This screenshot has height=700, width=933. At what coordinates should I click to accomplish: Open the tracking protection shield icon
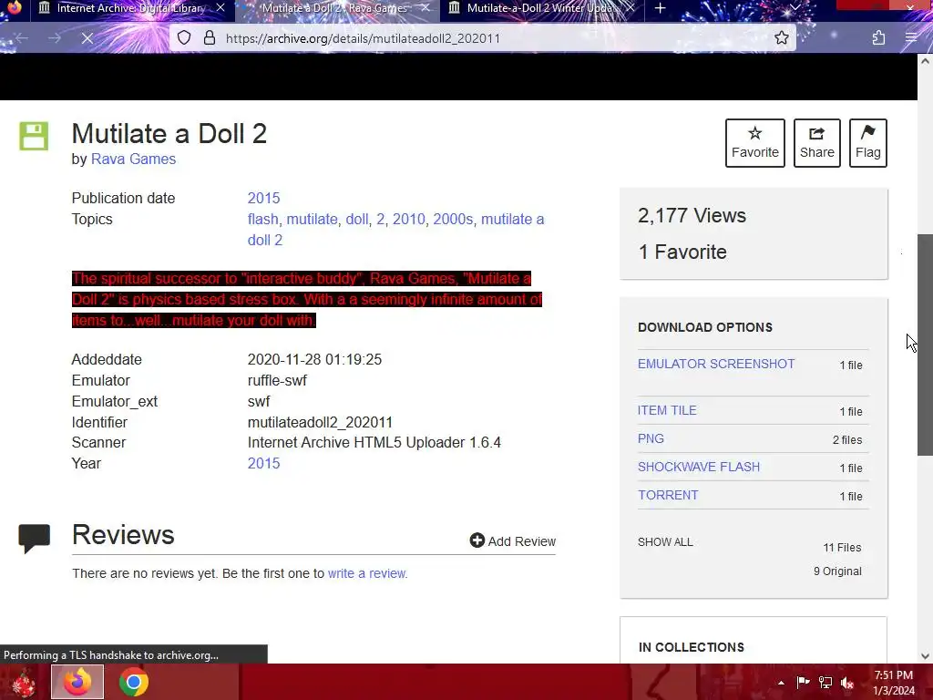[184, 38]
